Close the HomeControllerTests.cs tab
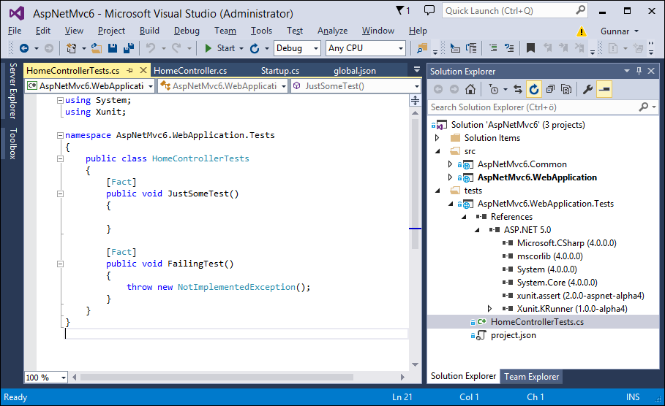 pyautogui.click(x=143, y=70)
